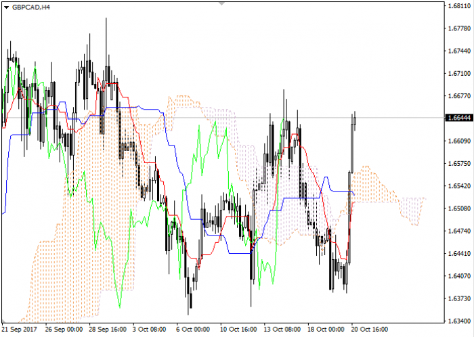This screenshot has height=337, width=474.
Task: Click the 10 Oct 16:00 time label
Action: coord(238,329)
